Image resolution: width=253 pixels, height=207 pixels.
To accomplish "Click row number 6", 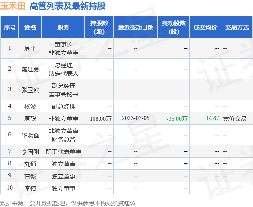I will [10, 135].
